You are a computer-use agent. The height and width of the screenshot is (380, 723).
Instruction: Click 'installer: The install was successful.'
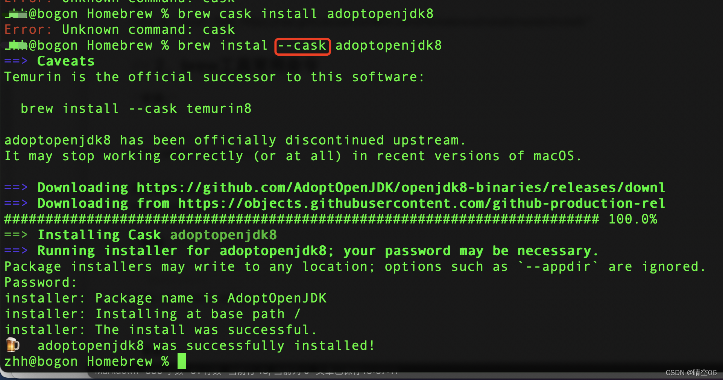click(161, 330)
